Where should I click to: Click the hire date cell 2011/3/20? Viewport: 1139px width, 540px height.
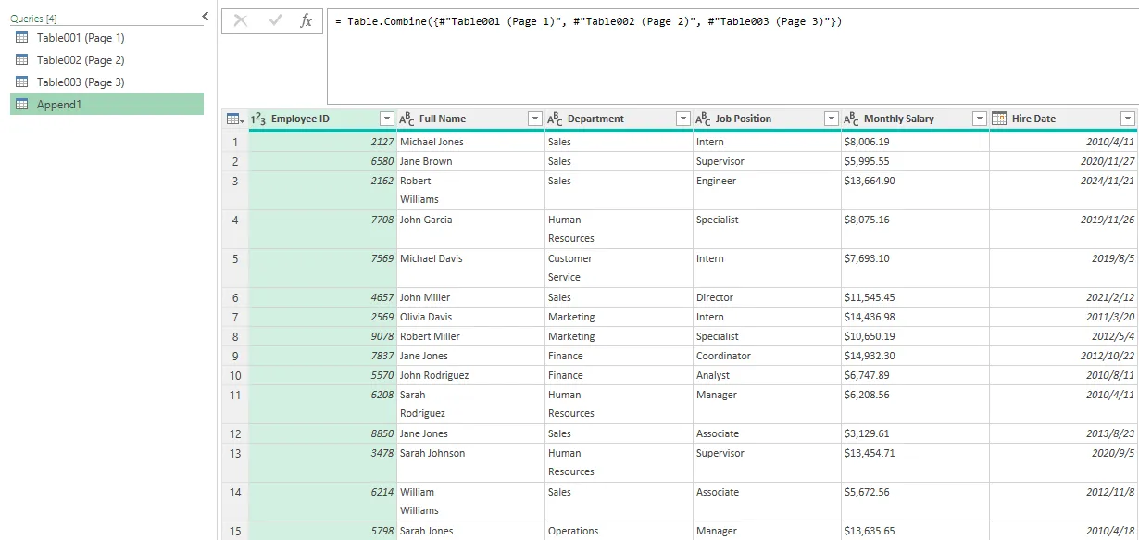[1063, 317]
